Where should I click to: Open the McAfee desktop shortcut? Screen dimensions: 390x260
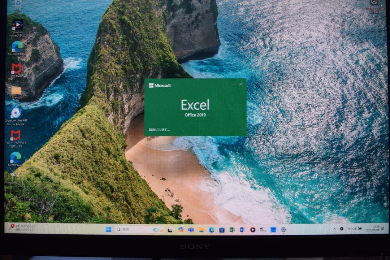click(16, 68)
